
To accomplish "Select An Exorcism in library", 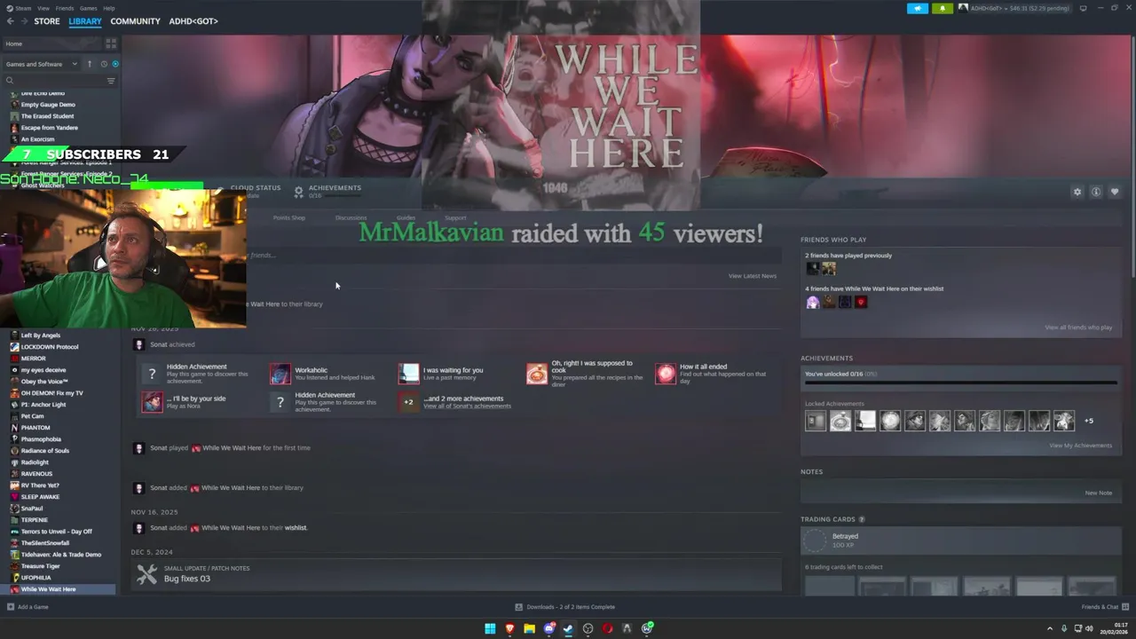I will [x=37, y=139].
